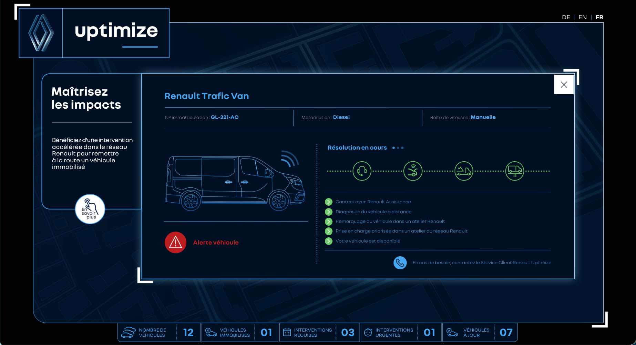Click the Nombre de véhicules cars icon
The width and height of the screenshot is (636, 345).
point(129,332)
